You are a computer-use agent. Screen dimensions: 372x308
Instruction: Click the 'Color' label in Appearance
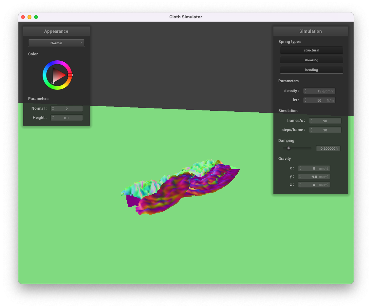point(33,54)
